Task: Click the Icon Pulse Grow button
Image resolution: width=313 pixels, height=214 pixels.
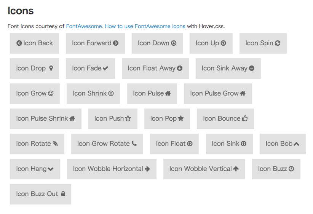Action: tap(218, 94)
